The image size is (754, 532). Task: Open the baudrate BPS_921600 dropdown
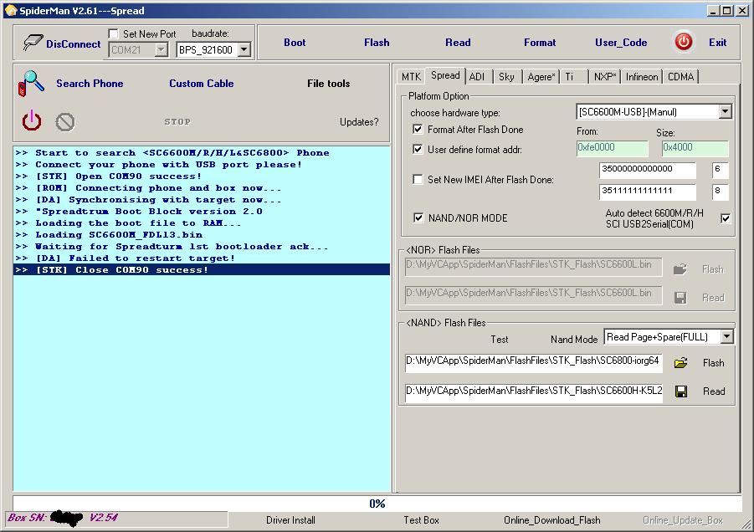pos(244,49)
